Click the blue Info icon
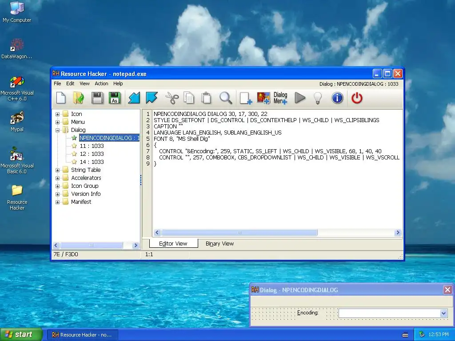The width and height of the screenshot is (455, 341). click(337, 98)
